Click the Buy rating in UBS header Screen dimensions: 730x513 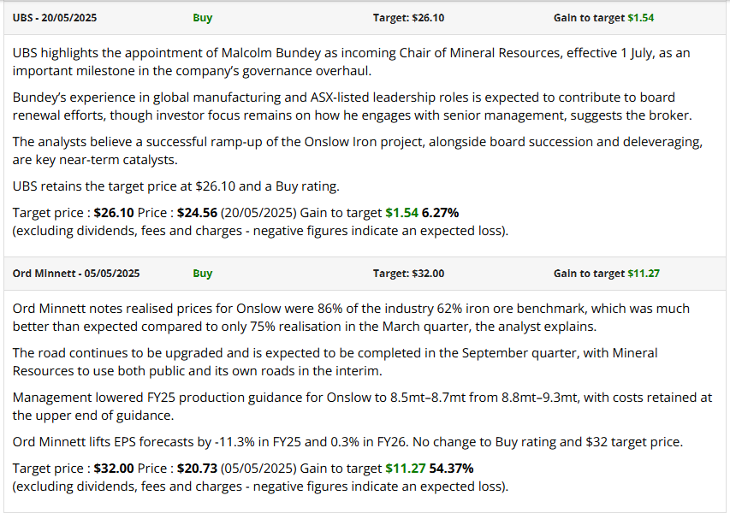(203, 17)
